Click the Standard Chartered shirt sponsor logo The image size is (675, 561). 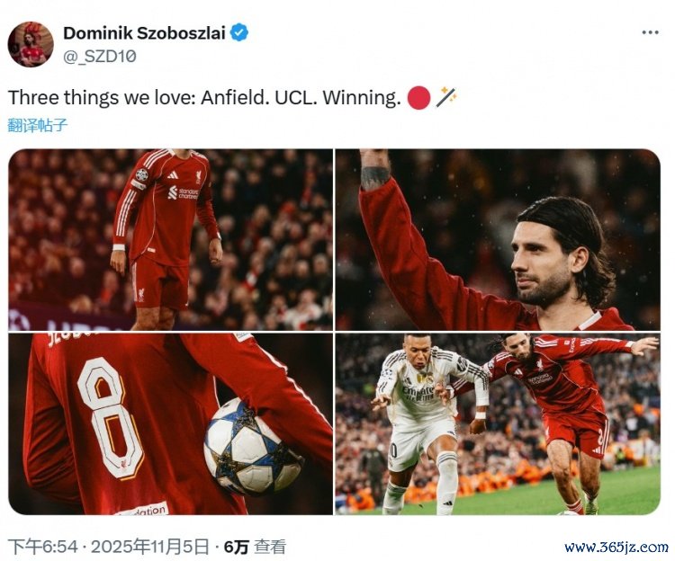coord(184,193)
